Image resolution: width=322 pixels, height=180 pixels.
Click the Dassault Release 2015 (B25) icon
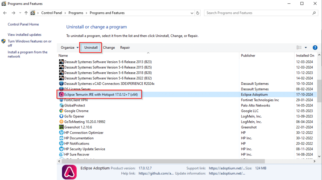pyautogui.click(x=61, y=67)
